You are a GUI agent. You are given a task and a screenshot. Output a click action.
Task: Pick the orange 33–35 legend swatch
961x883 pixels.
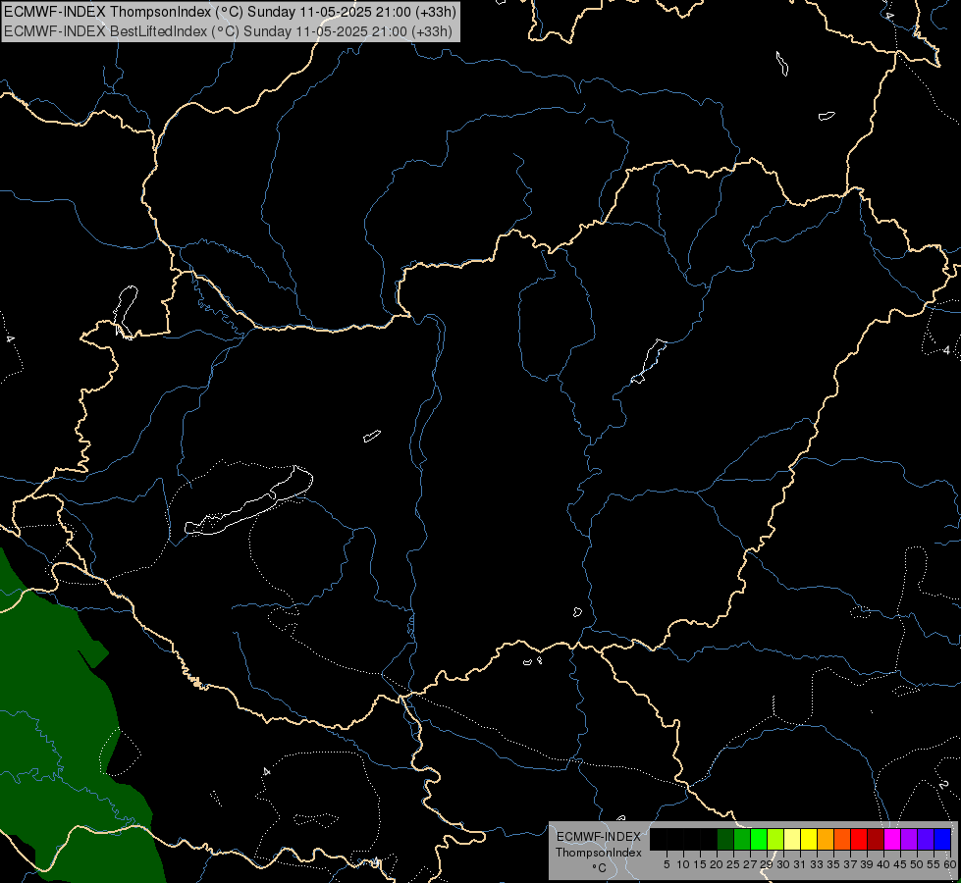coord(825,840)
